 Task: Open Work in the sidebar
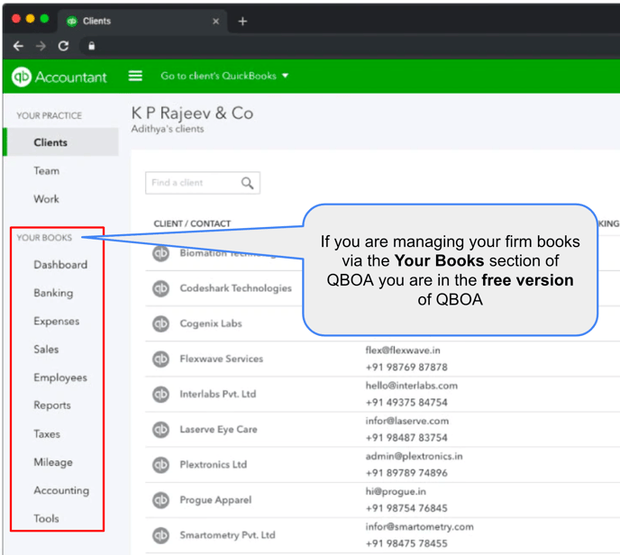click(x=46, y=199)
